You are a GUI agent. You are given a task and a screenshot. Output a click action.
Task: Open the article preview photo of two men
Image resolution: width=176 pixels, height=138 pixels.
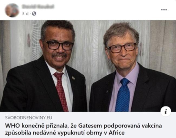(88, 66)
